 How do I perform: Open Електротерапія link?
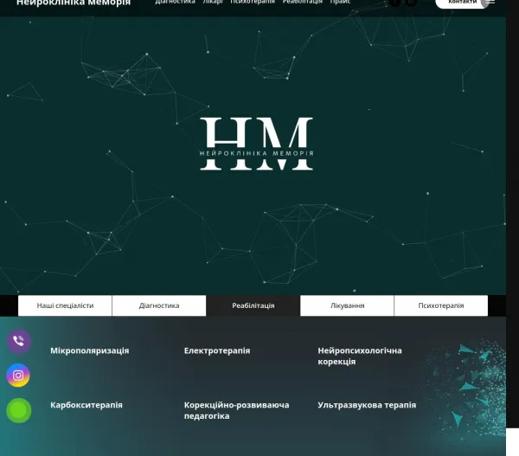coord(217,350)
